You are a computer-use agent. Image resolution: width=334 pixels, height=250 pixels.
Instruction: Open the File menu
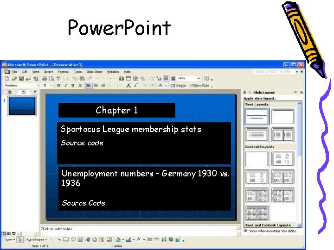[14, 72]
